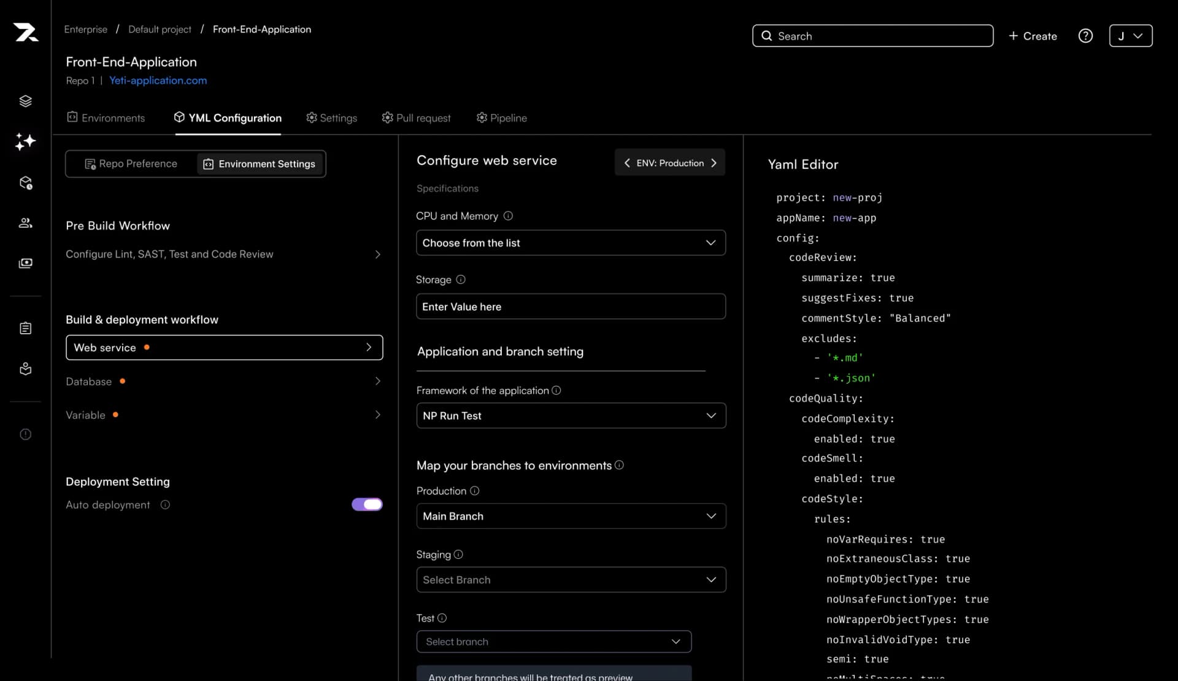Image resolution: width=1178 pixels, height=681 pixels.
Task: Click the Production info icon
Action: 474,491
